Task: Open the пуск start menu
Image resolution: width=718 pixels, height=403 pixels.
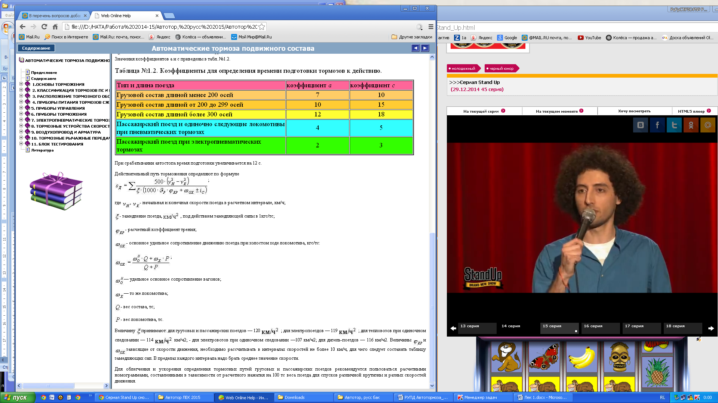Action: pos(18,397)
